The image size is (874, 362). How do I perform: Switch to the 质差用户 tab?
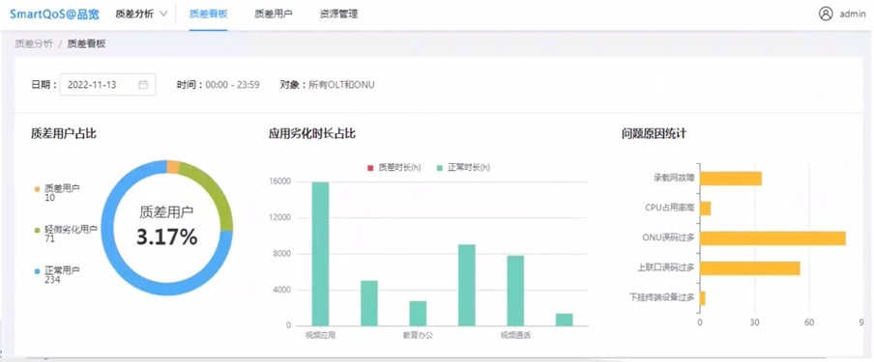tap(273, 14)
